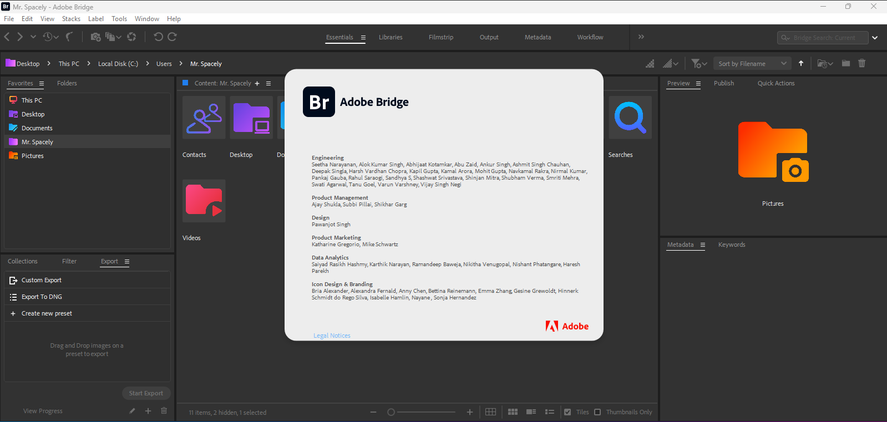The image size is (887, 422).
Task: Select the Custom Export preset
Action: (x=87, y=280)
